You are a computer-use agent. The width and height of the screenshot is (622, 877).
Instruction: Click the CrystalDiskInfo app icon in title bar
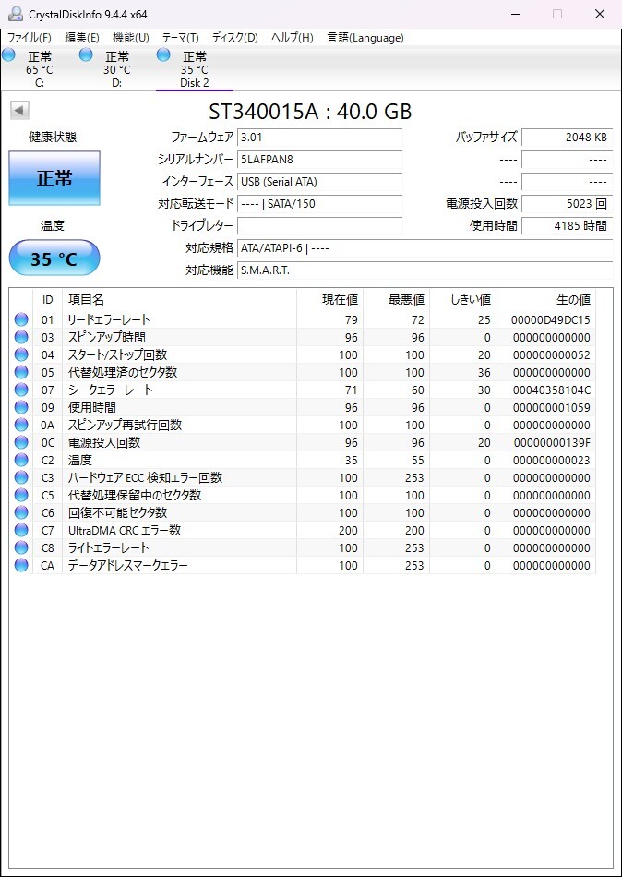pos(17,14)
